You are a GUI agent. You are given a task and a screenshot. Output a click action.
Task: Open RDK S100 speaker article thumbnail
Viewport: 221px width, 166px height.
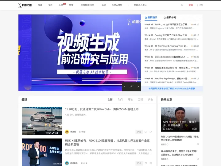coord(42,152)
